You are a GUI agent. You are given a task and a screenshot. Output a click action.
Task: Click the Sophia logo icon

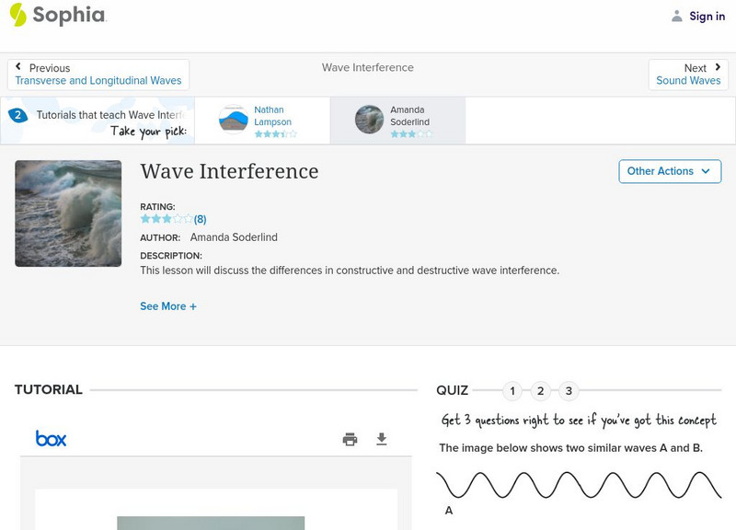tap(18, 15)
